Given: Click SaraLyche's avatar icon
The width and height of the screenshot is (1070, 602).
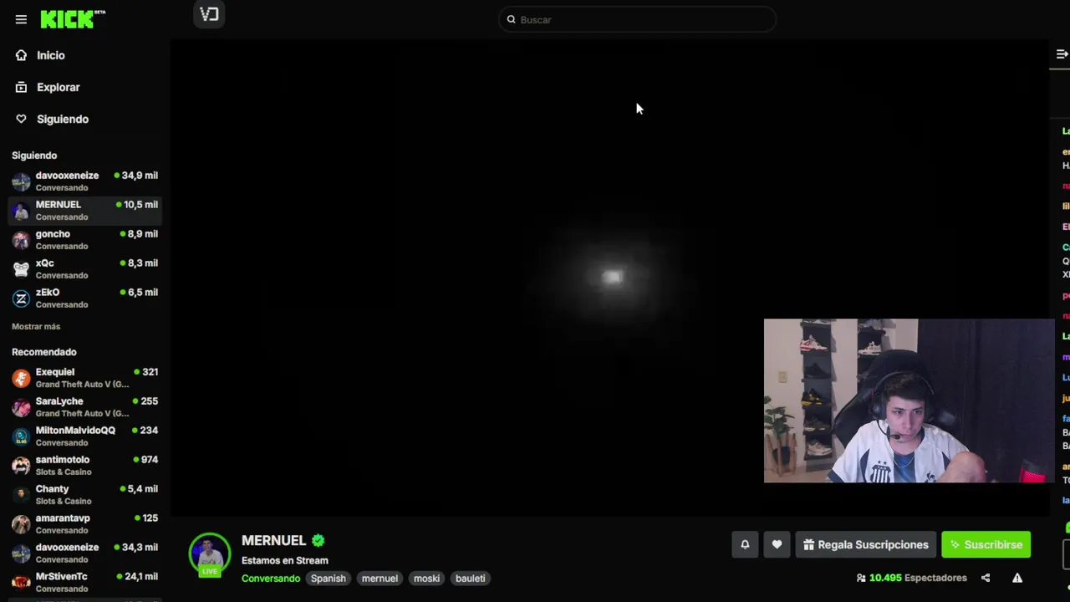Looking at the screenshot, I should pos(21,407).
